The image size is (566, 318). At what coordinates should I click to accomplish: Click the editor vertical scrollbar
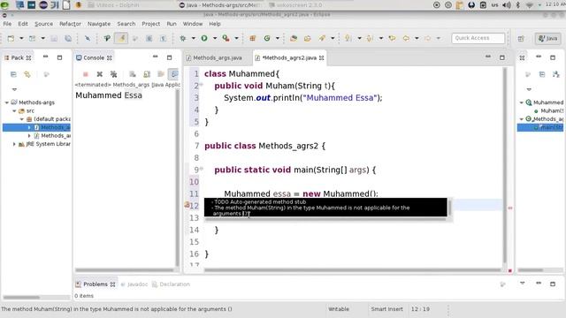click(505, 166)
